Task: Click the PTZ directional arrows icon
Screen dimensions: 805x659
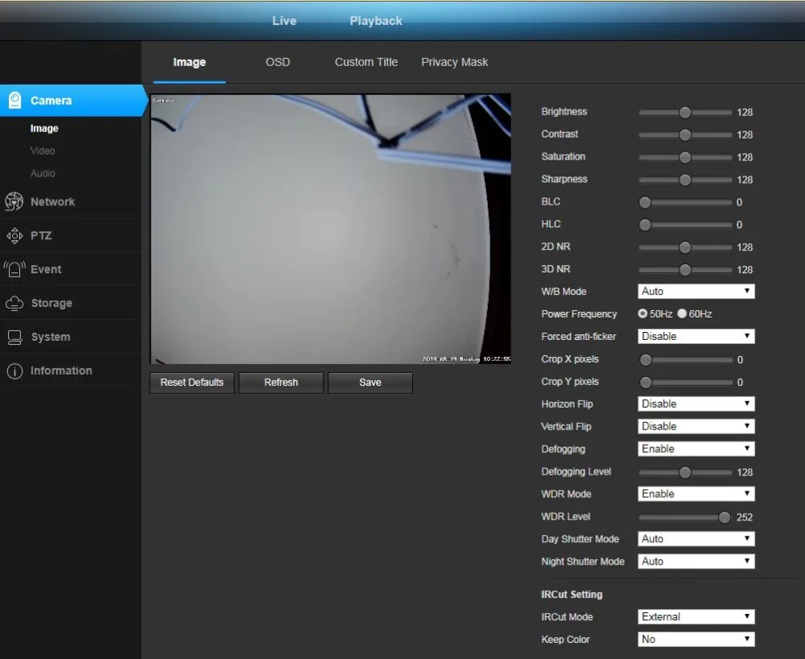Action: click(x=14, y=236)
